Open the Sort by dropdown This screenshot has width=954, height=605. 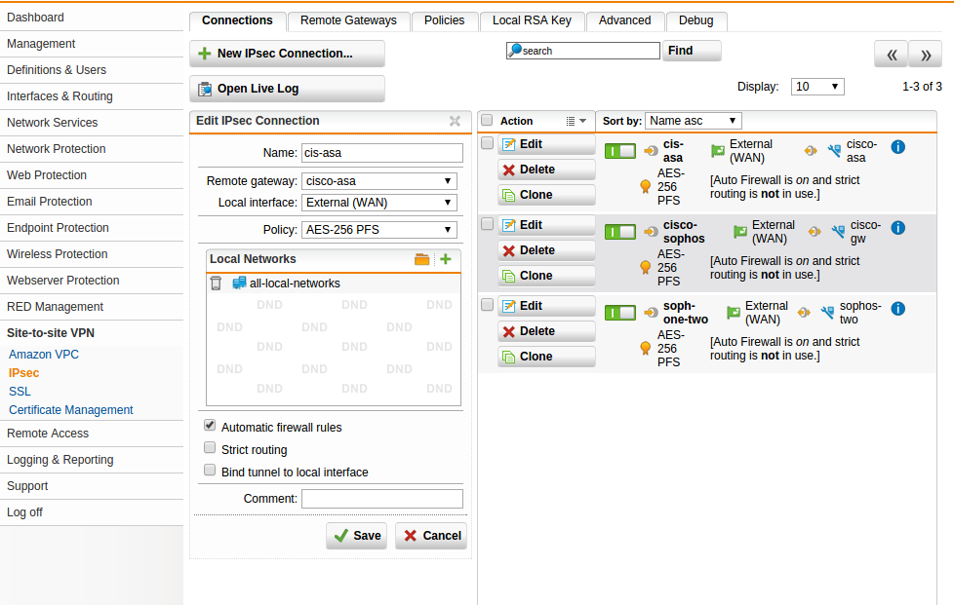coord(694,121)
